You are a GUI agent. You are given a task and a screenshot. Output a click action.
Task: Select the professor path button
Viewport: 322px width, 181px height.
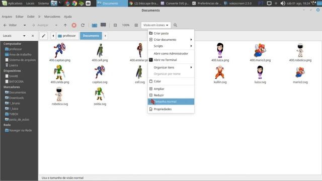tap(67, 36)
